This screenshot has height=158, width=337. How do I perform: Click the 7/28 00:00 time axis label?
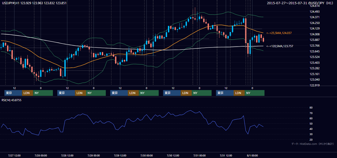click(x=41, y=155)
